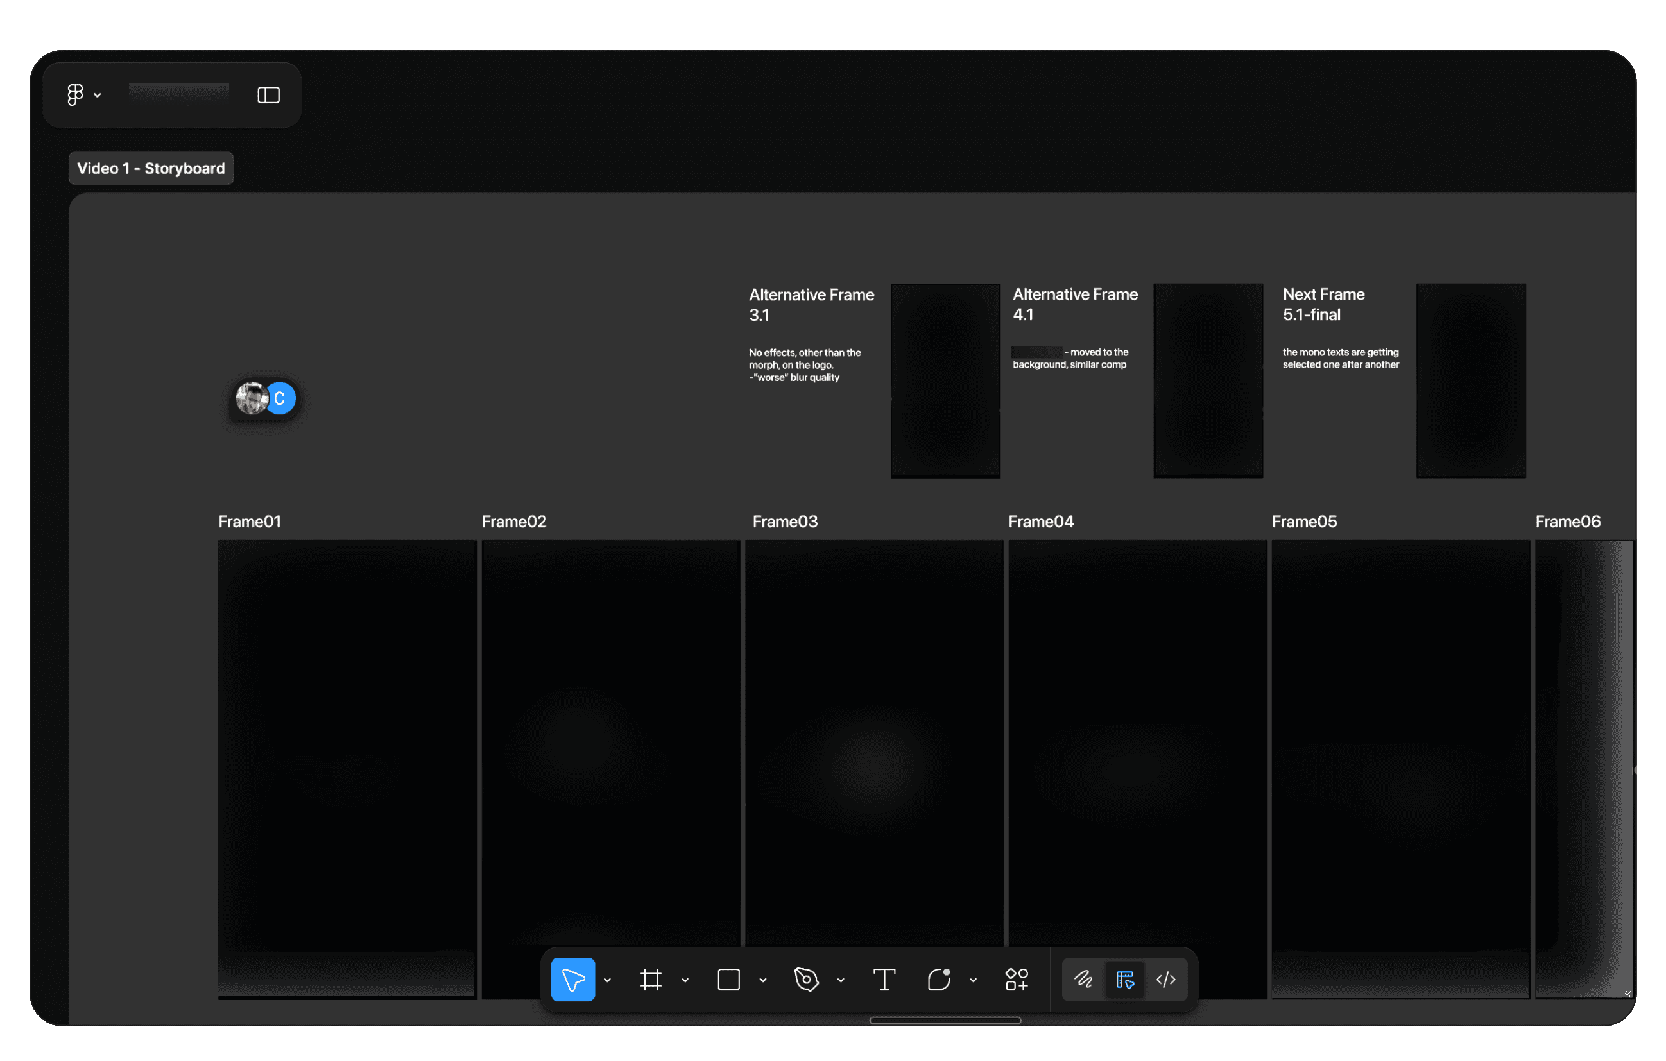Viewport: 1666px width, 1061px height.
Task: Open the Pen tool dropdown arrow
Action: [x=841, y=980]
